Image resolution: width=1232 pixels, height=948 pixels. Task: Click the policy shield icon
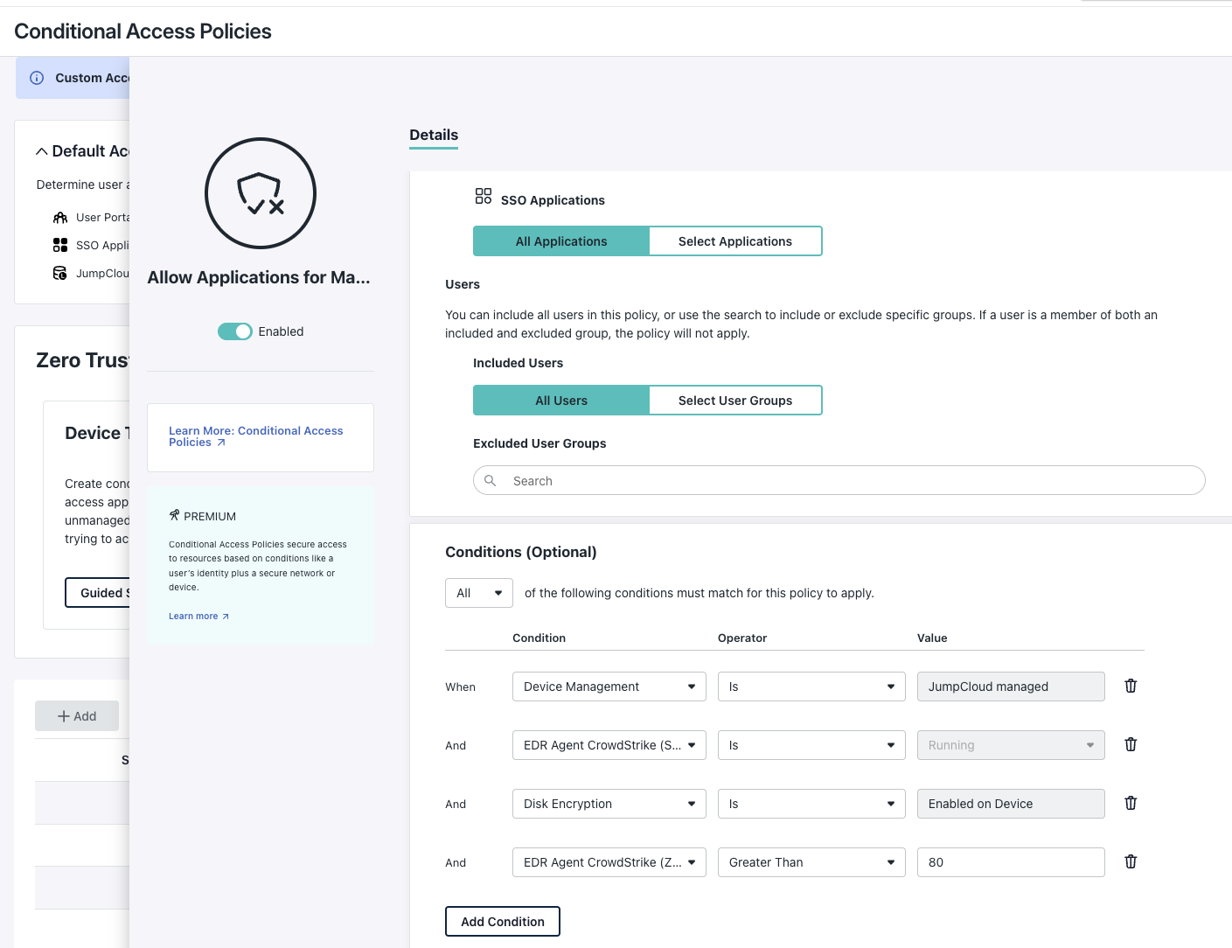(261, 193)
